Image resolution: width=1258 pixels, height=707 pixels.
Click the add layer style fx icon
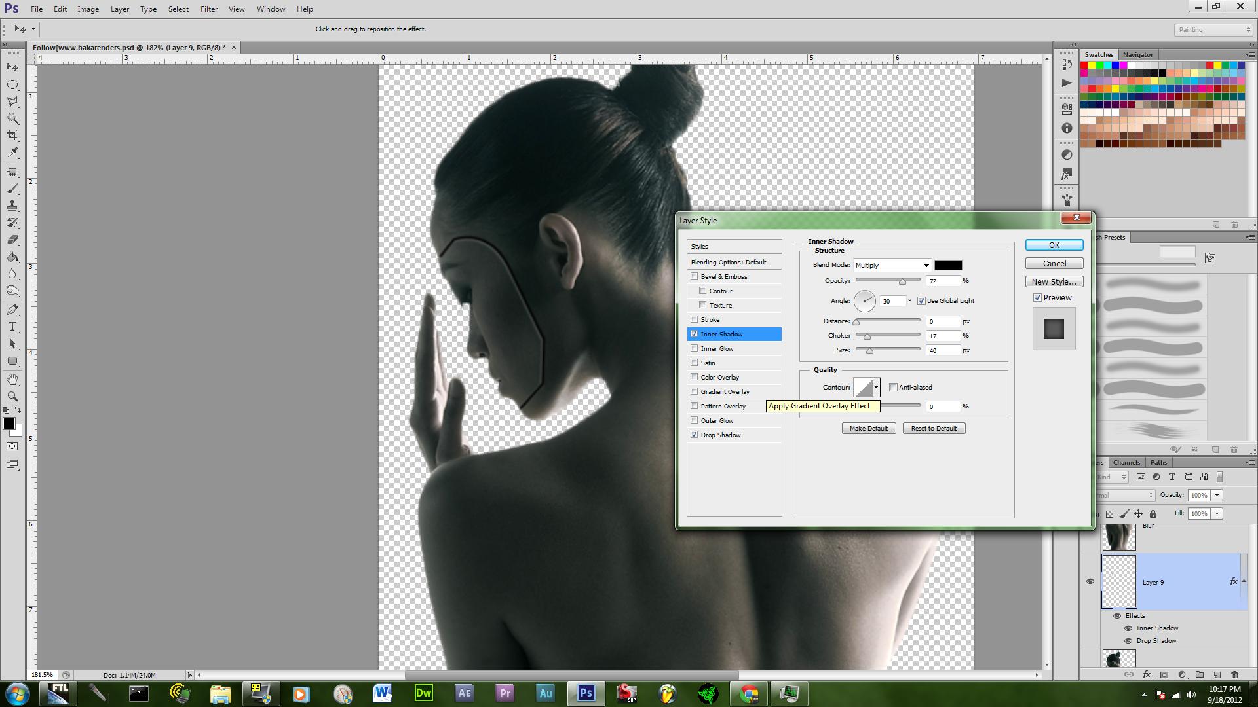[x=1147, y=674]
